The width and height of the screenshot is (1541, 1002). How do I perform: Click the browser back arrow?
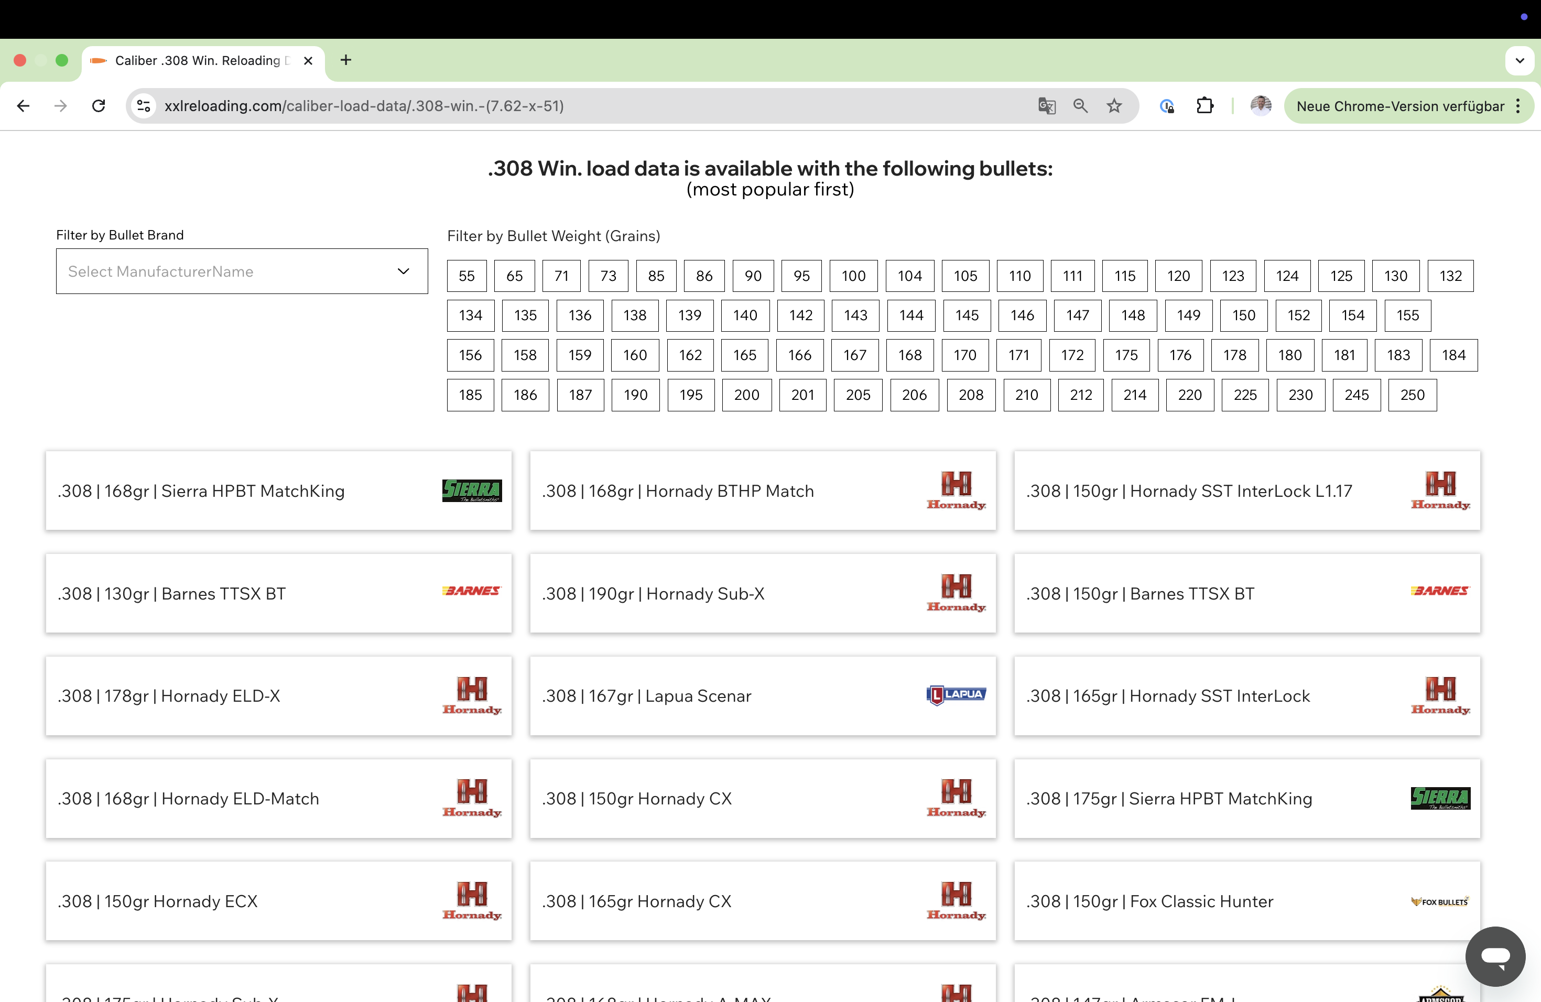click(23, 105)
